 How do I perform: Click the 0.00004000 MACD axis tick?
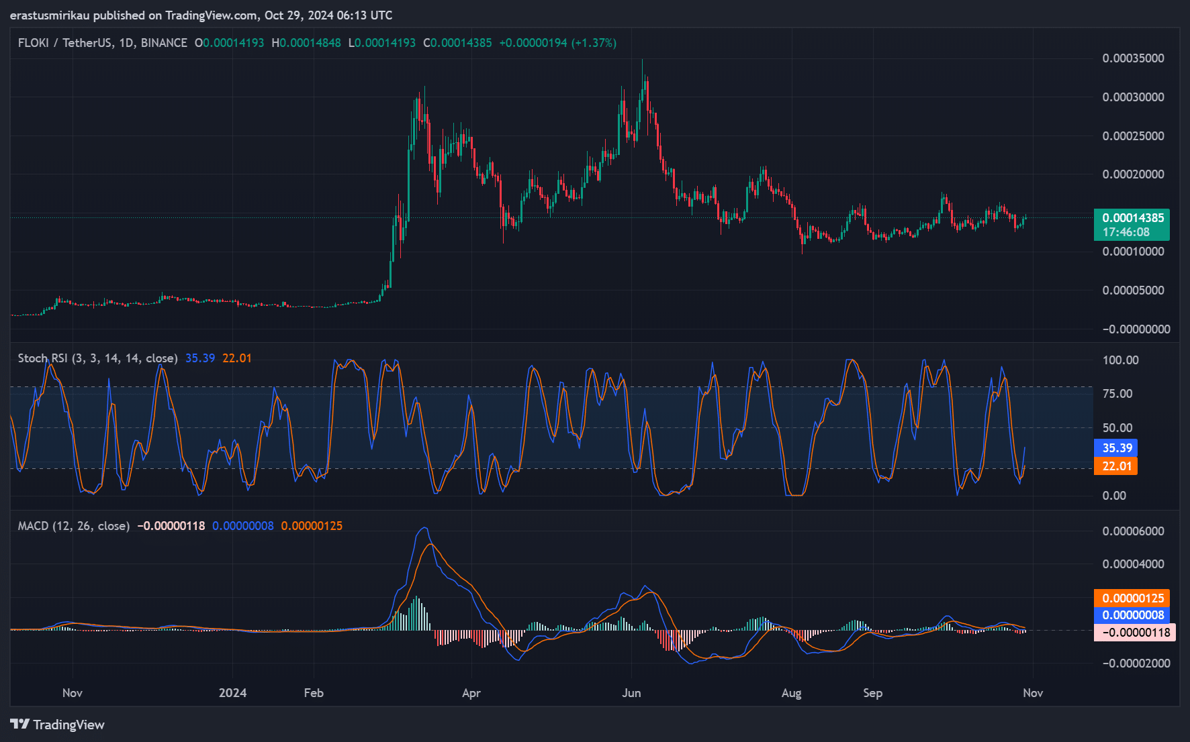[x=1133, y=564]
